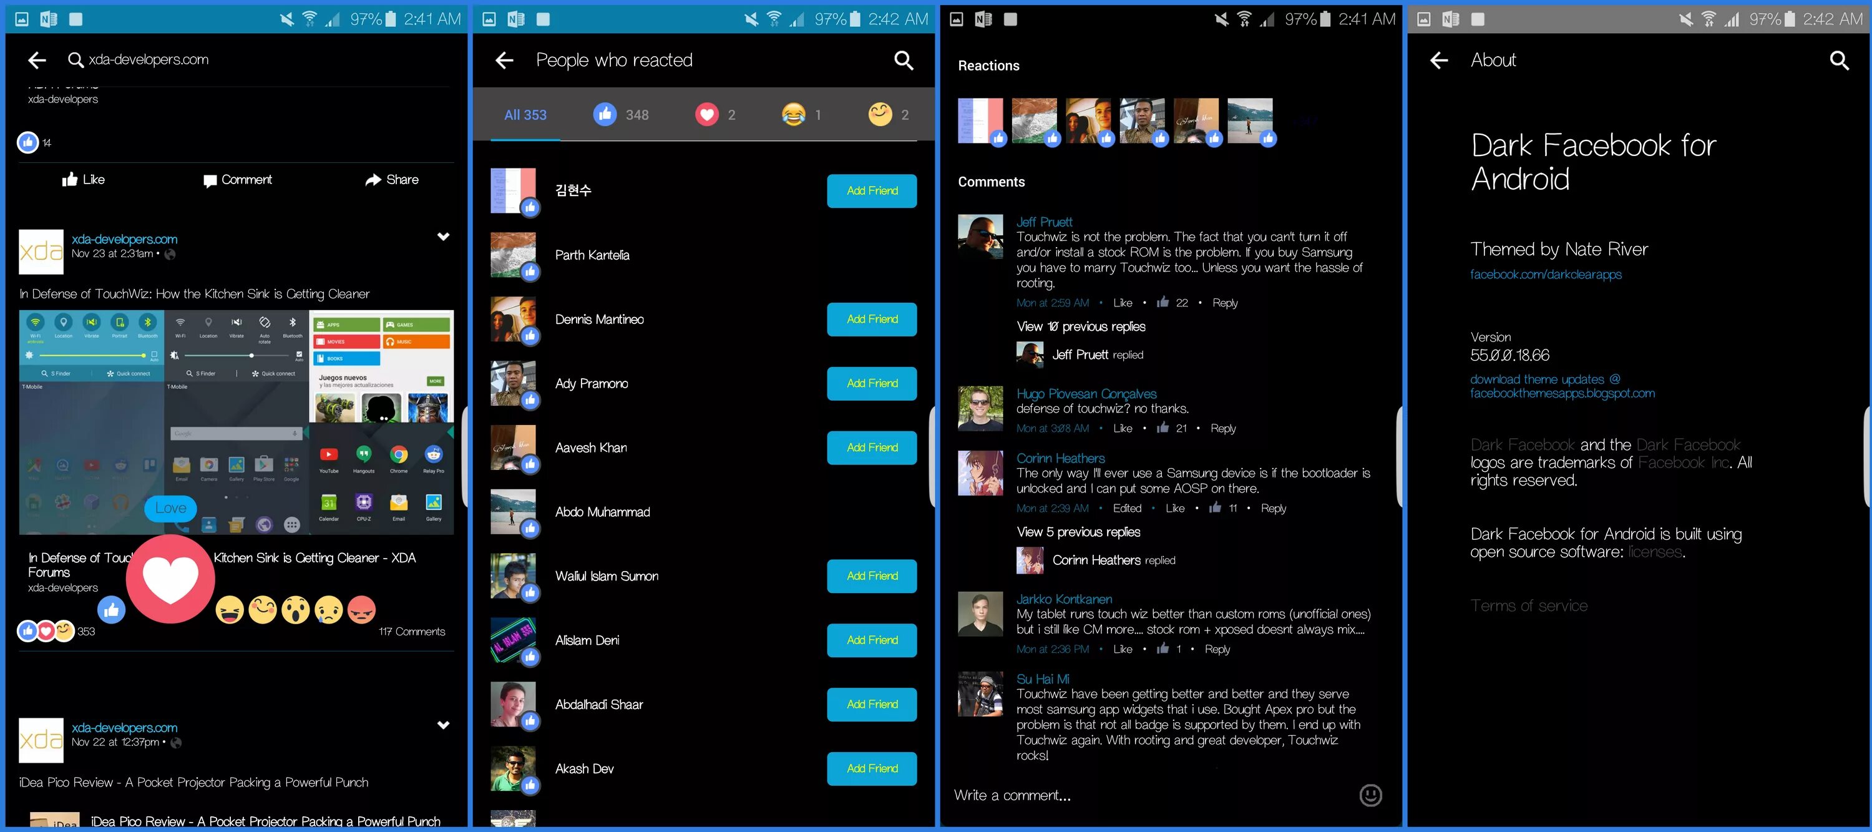Open first reactor thumbnail in Reactions row
The image size is (1872, 832).
click(980, 120)
